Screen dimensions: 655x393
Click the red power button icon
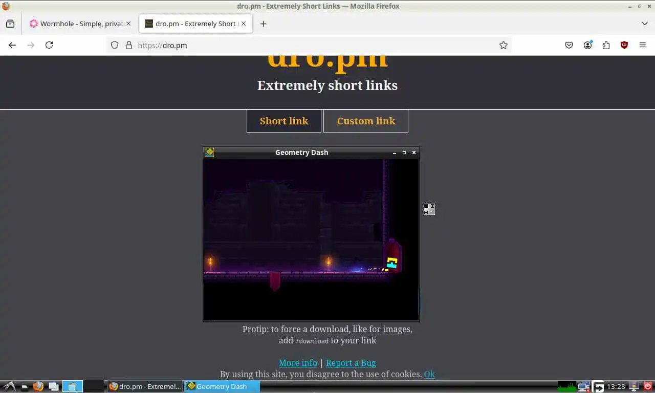coord(647,386)
